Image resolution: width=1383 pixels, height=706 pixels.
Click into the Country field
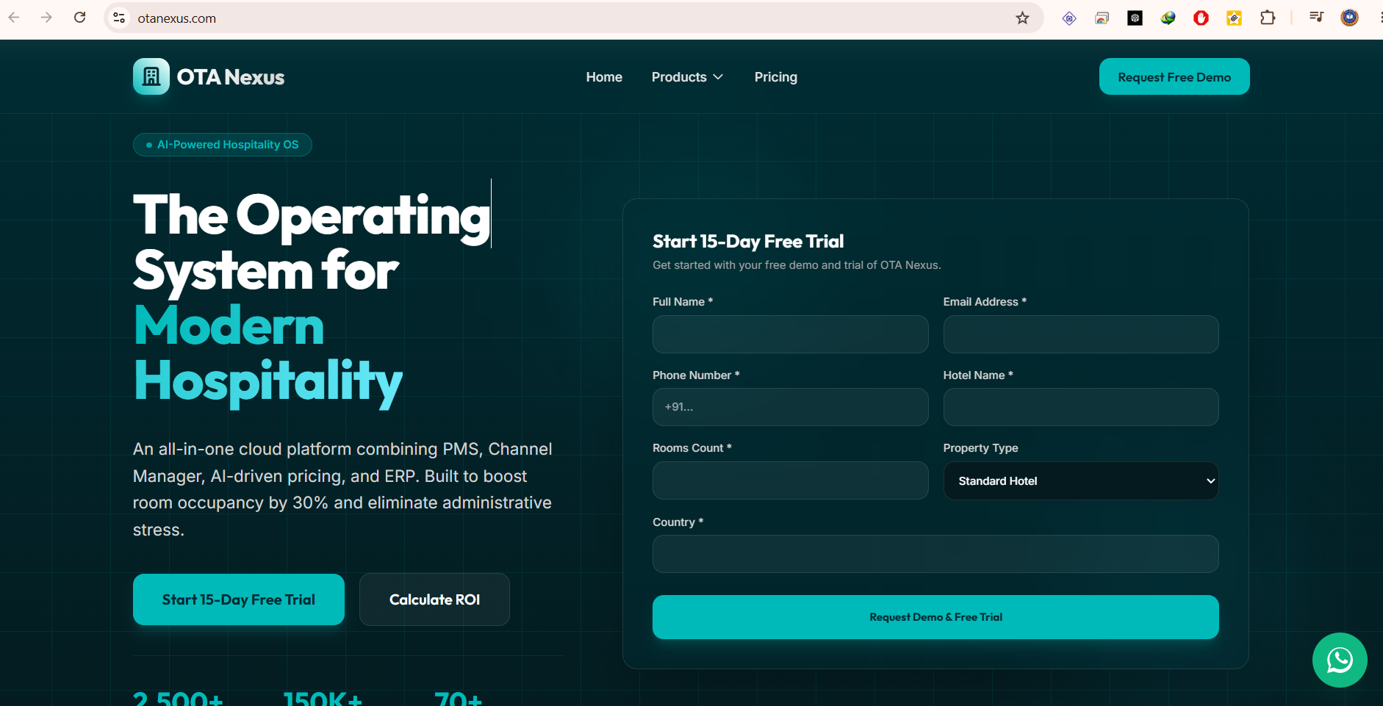tap(935, 554)
